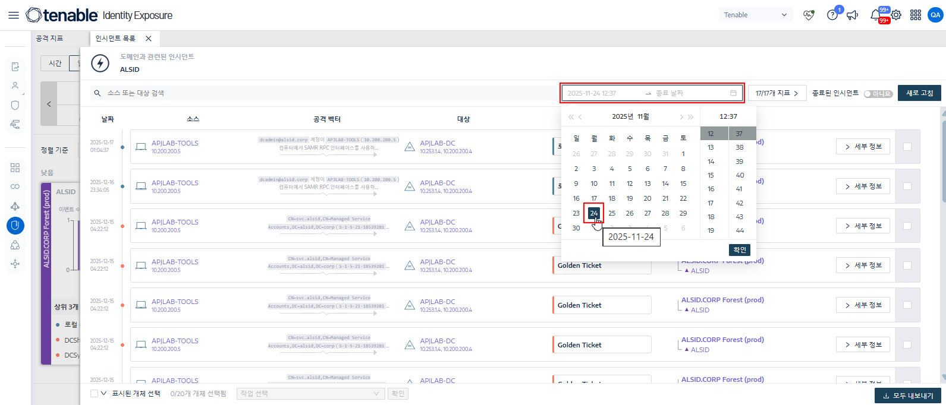
Task: Open the announcements megaphone icon
Action: [x=853, y=15]
